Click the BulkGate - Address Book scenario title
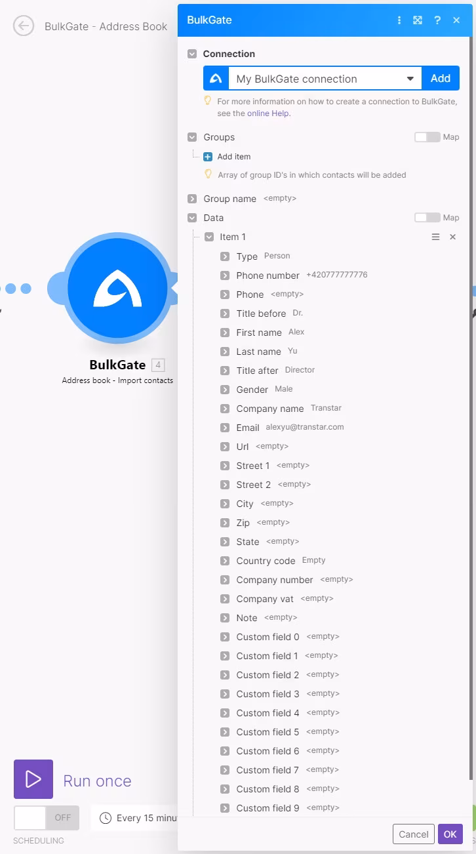Screen dimensions: 476x854 point(106,26)
